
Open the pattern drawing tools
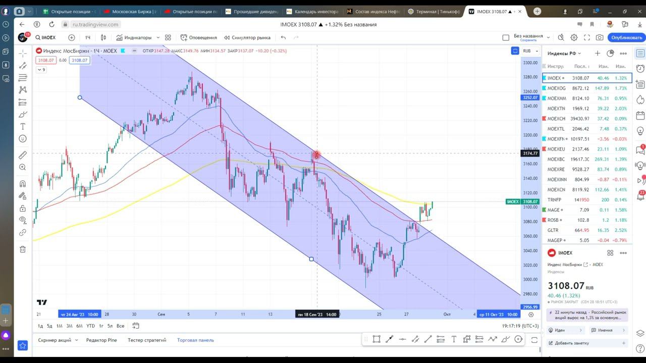[23, 90]
